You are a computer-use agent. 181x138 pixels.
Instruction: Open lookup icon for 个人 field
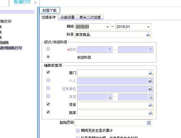[150, 81]
